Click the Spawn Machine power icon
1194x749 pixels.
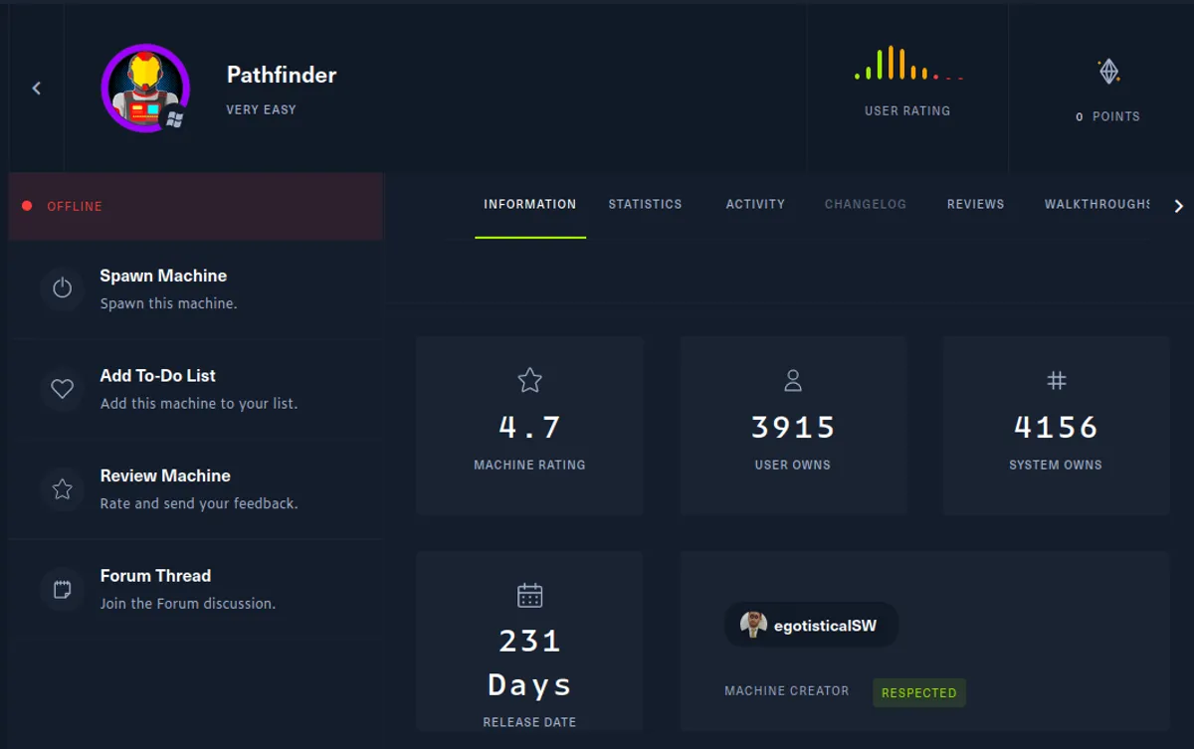point(62,288)
